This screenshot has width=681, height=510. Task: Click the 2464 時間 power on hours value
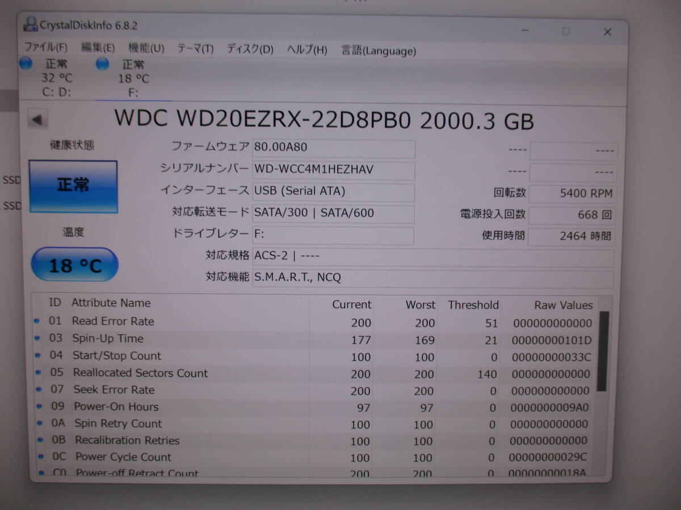tap(572, 237)
